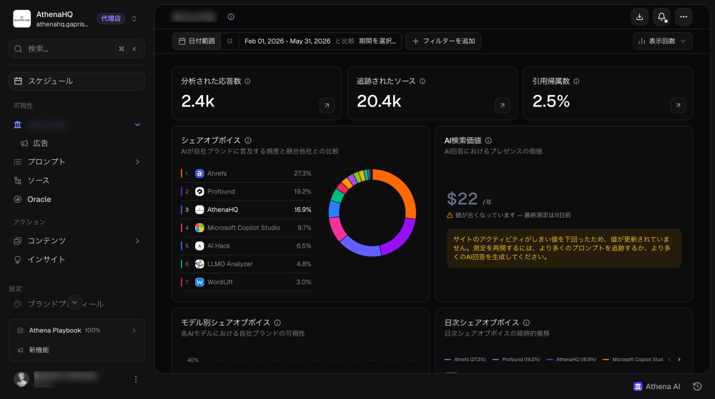Click the user avatar photo
This screenshot has width=715, height=399.
pyautogui.click(x=21, y=379)
